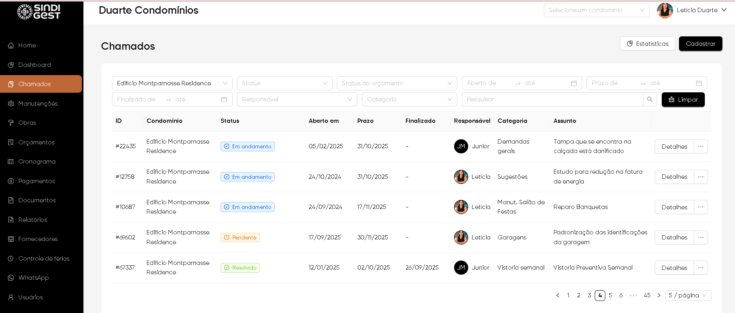Open the Estatísticas button

point(647,44)
